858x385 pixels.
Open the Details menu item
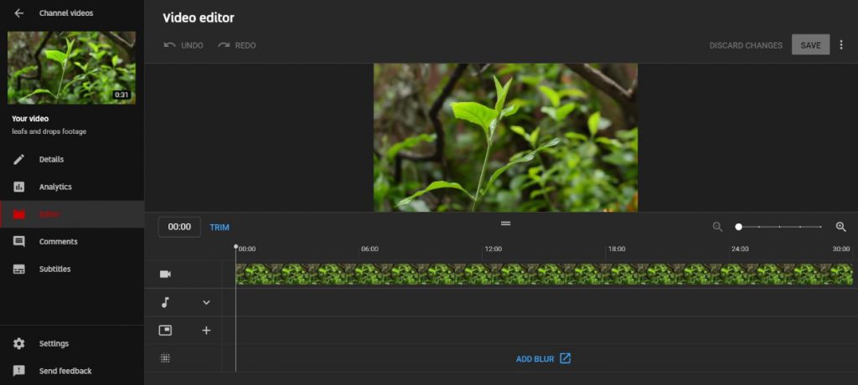pyautogui.click(x=72, y=159)
